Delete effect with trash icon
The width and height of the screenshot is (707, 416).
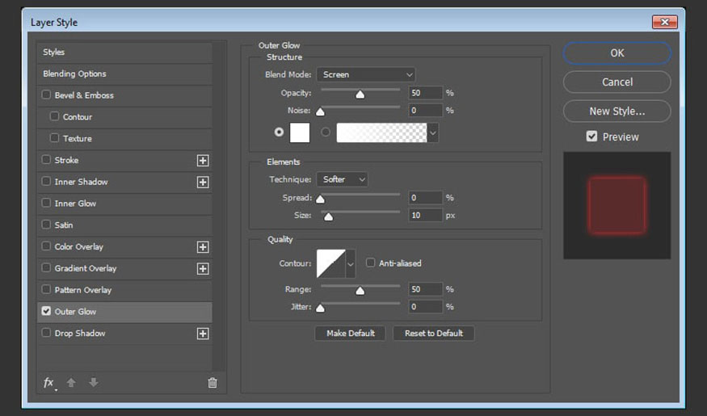(213, 383)
